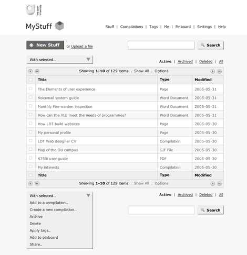The height and width of the screenshot is (255, 247).
Task: Collapse the lower With selected.. dropdown arrow
Action: pos(88,195)
